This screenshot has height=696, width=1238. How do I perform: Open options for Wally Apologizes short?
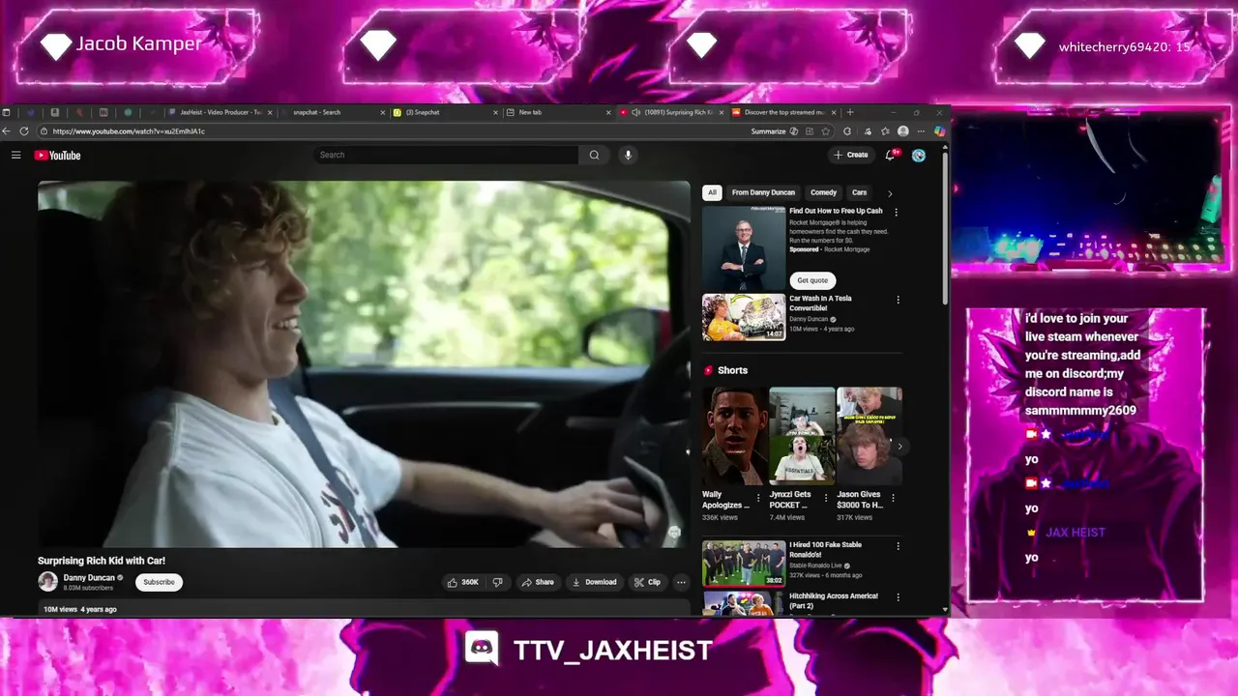[x=758, y=498]
